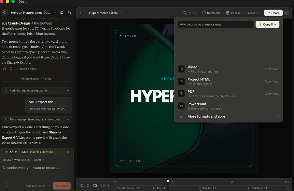The image size is (294, 191).
Task: Toggle the sidebar panel layout icon
Action: 62,13
